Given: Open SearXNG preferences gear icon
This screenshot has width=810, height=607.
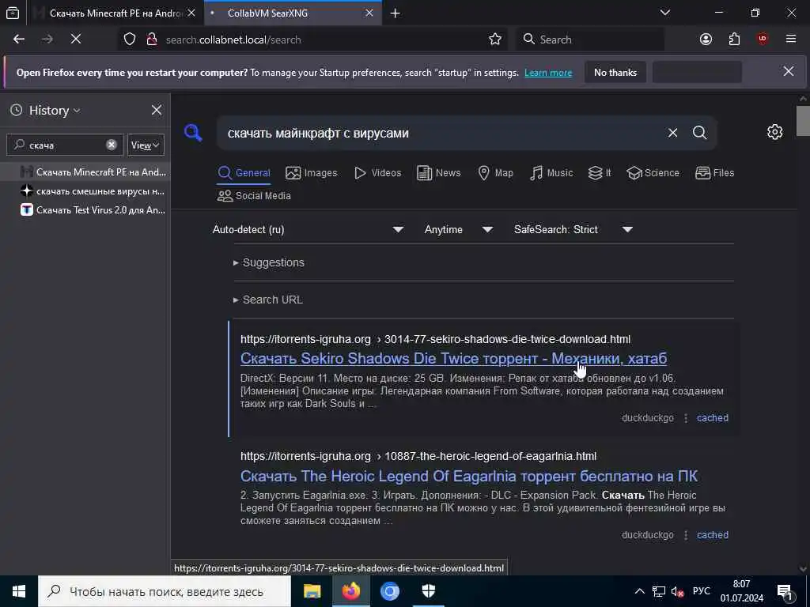Looking at the screenshot, I should click(x=774, y=132).
